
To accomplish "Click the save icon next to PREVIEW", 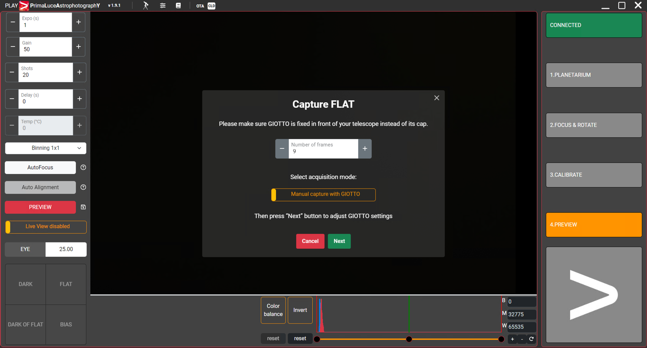I will 83,207.
